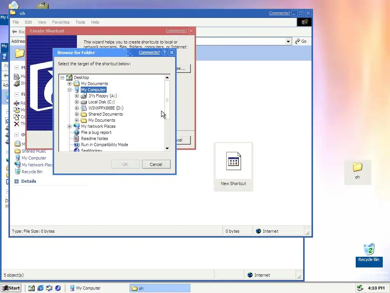
Task: Select the Local Disk (C:) drive icon
Action: (x=84, y=102)
